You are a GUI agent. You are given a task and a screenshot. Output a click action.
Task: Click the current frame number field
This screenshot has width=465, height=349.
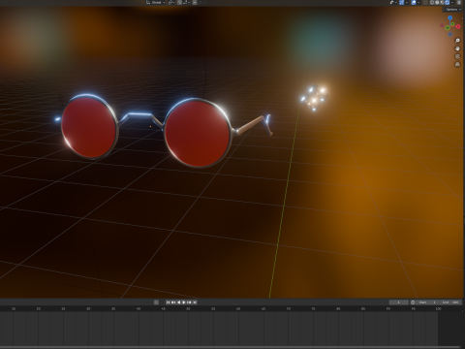pos(398,302)
